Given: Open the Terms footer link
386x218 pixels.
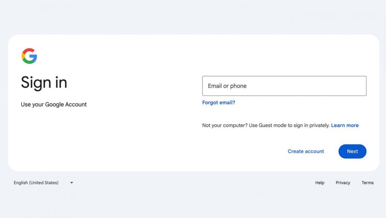Looking at the screenshot, I should click(x=368, y=183).
